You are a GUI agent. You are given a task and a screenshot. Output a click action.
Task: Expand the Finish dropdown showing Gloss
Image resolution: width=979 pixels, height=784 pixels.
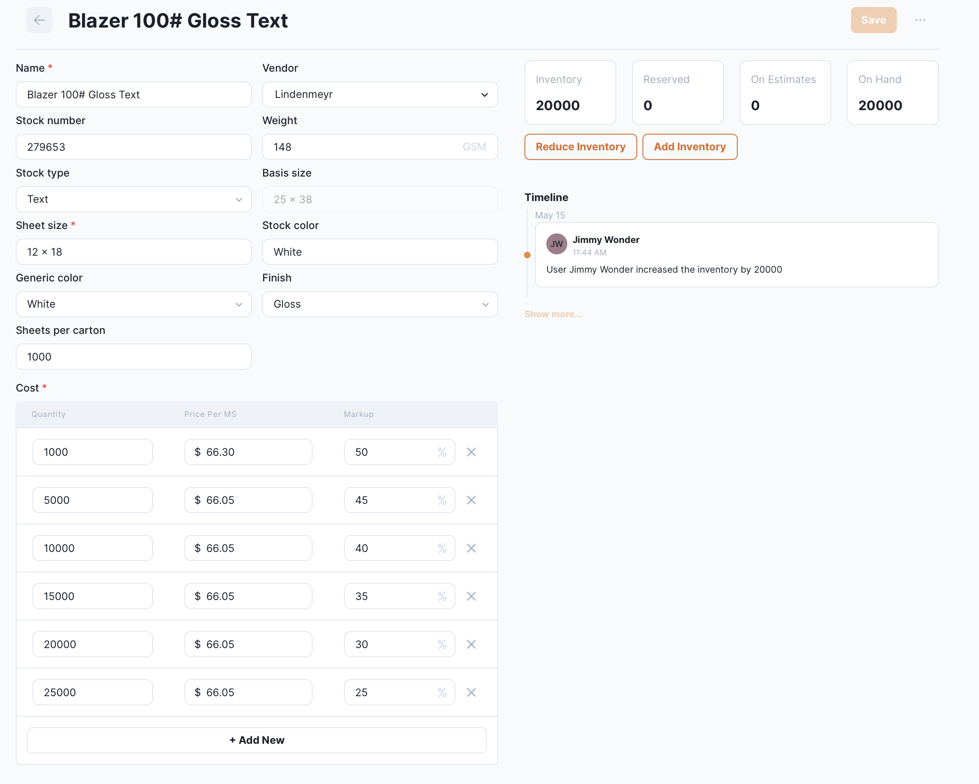[x=380, y=304]
